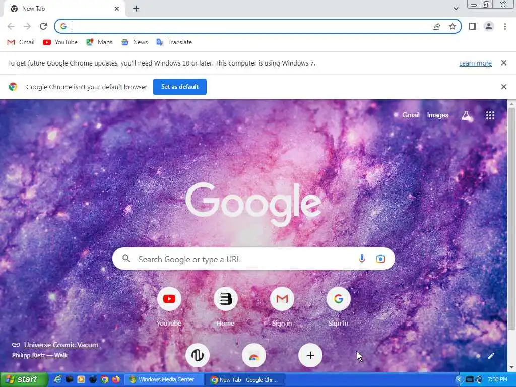516x387 pixels.
Task: Click the page vertical scrollbar
Action: click(511, 218)
